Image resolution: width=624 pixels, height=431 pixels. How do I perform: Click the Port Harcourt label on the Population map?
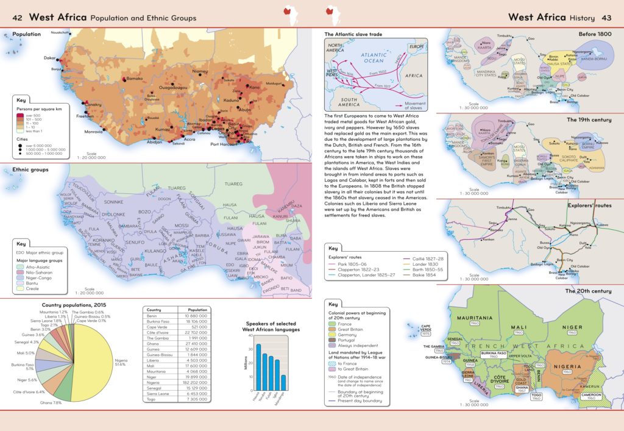coord(224,144)
